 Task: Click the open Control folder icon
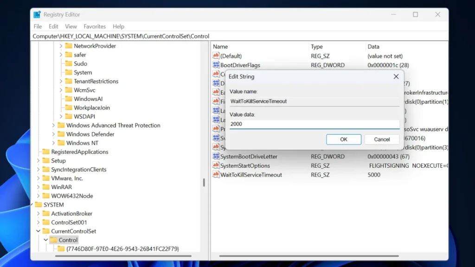pos(54,240)
